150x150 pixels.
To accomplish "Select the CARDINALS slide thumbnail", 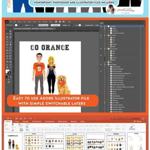I will (13, 141).
